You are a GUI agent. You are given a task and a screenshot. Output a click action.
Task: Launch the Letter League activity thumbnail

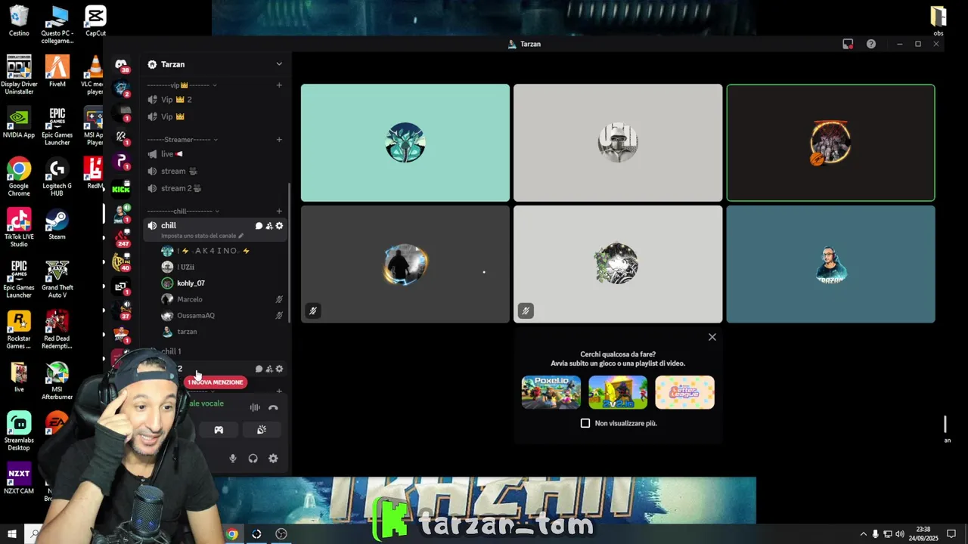point(684,392)
